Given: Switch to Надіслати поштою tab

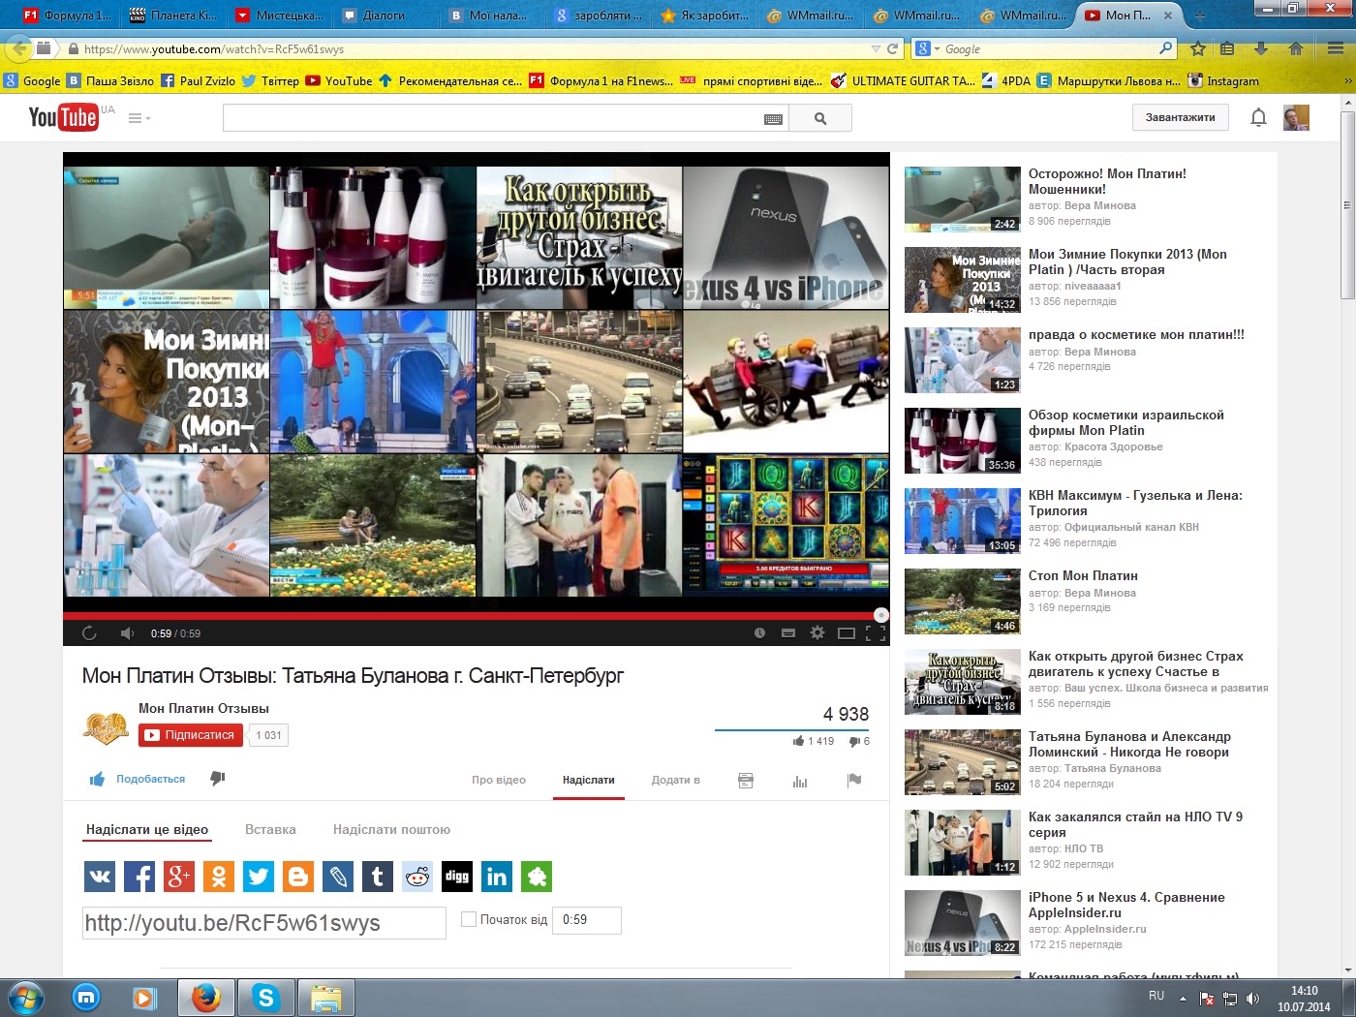Looking at the screenshot, I should [391, 829].
